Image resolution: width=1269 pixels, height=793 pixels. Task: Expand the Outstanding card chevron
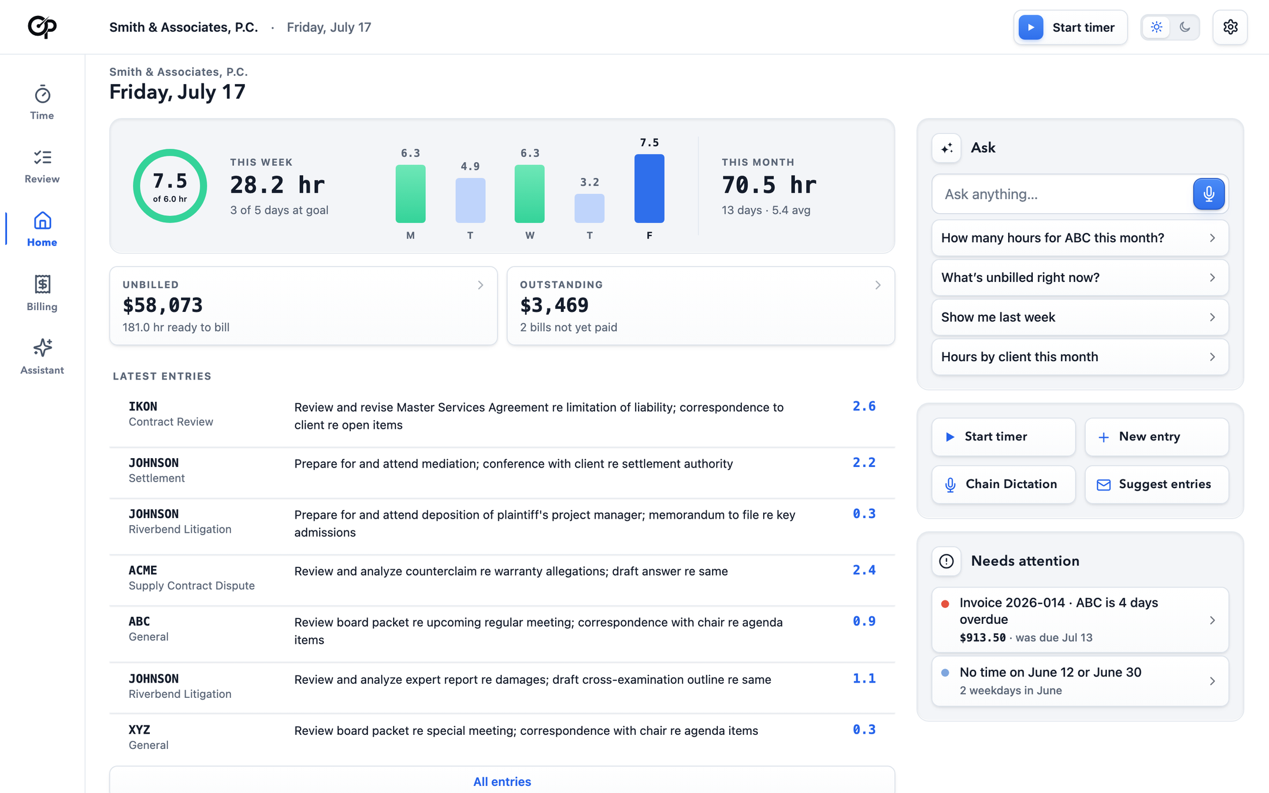point(878,285)
